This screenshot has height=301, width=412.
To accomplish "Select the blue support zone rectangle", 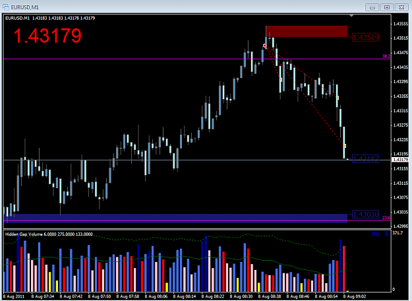I will pyautogui.click(x=175, y=218).
